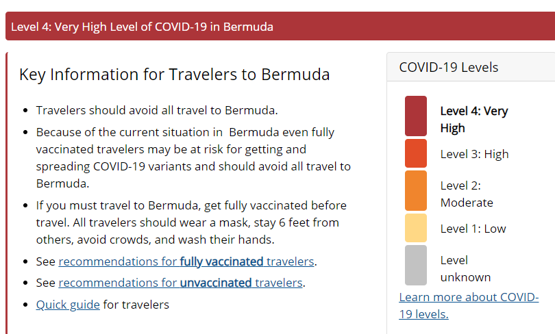Select the Level 4: Very High label
The image size is (555, 334).
pyautogui.click(x=473, y=119)
